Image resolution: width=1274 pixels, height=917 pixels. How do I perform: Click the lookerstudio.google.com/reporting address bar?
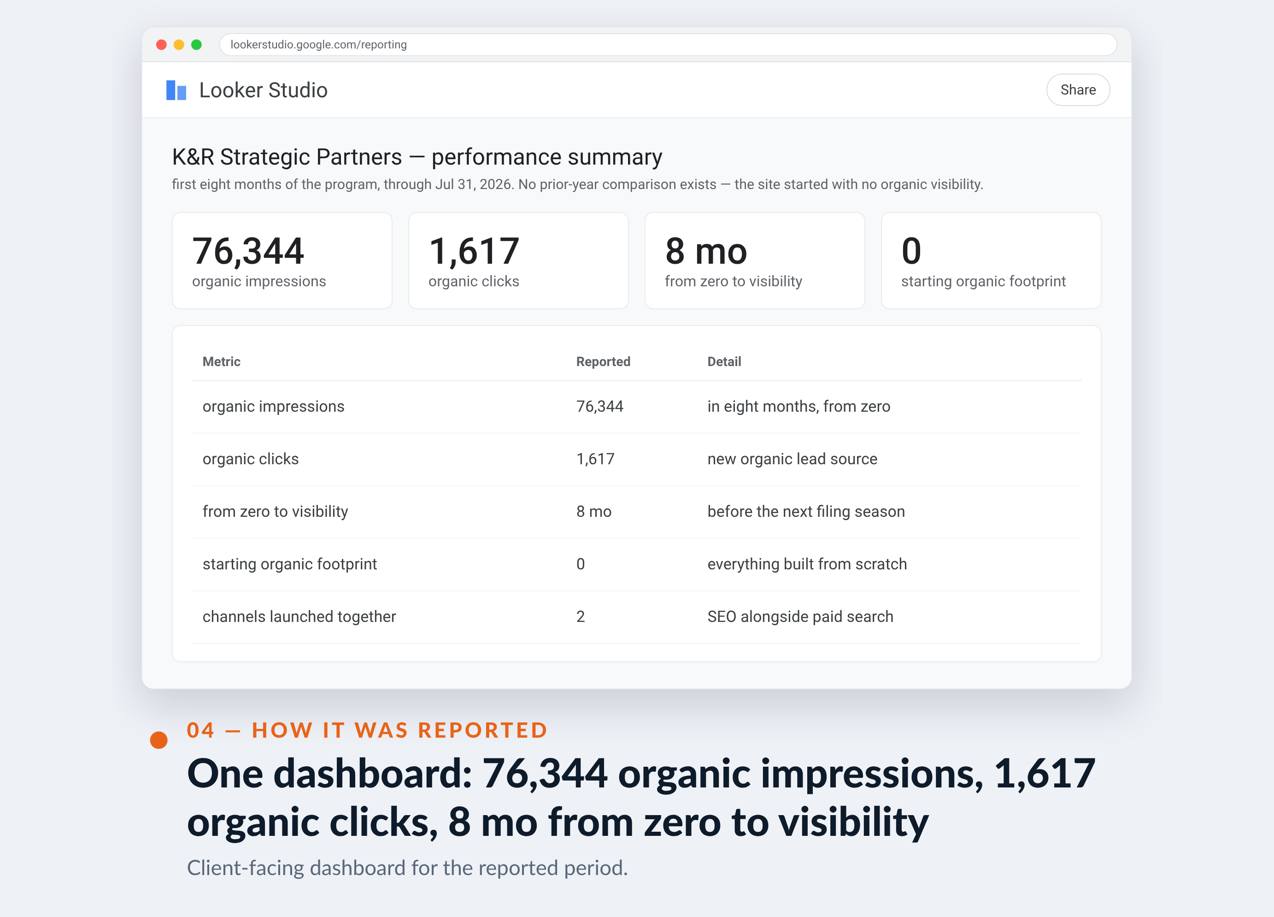[667, 44]
